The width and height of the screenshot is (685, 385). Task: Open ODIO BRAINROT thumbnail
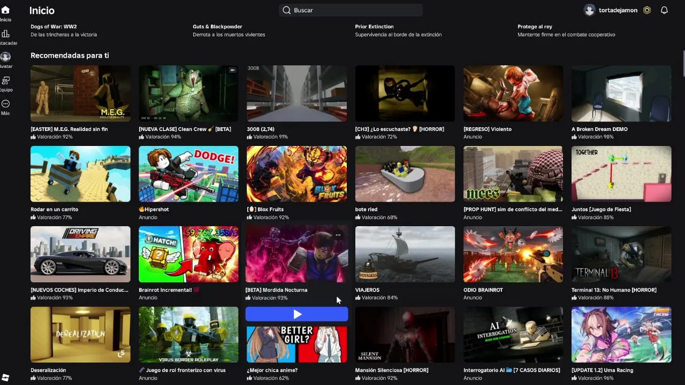click(x=513, y=254)
